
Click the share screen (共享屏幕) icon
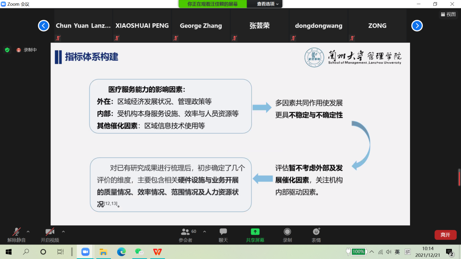[255, 232]
